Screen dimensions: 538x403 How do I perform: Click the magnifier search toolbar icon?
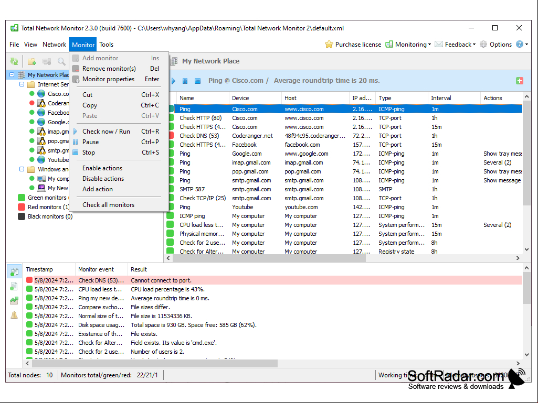(61, 61)
